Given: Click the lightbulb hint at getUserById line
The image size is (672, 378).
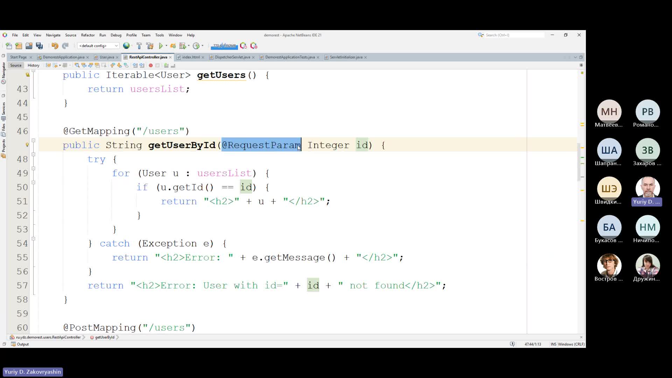Looking at the screenshot, I should tap(27, 145).
